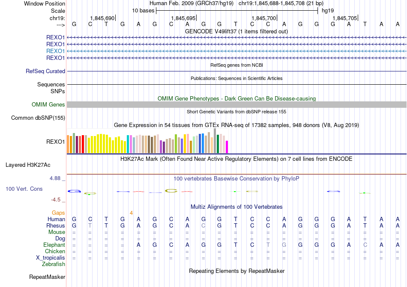Open the RepeatMasker track label
Viewport: 407px width, 287px height.
(x=47, y=277)
